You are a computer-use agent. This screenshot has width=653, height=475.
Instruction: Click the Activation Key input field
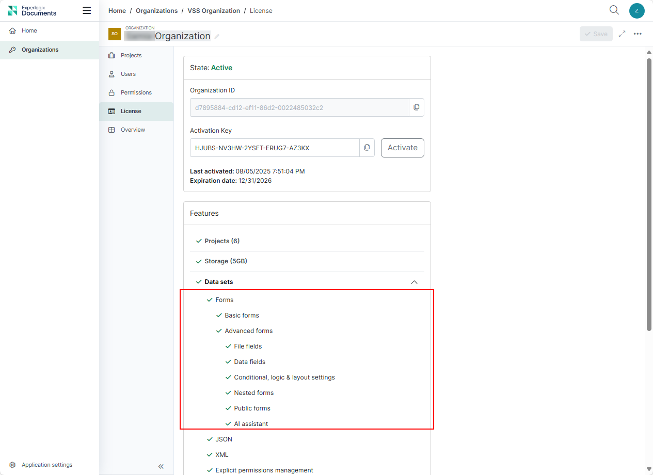click(274, 148)
